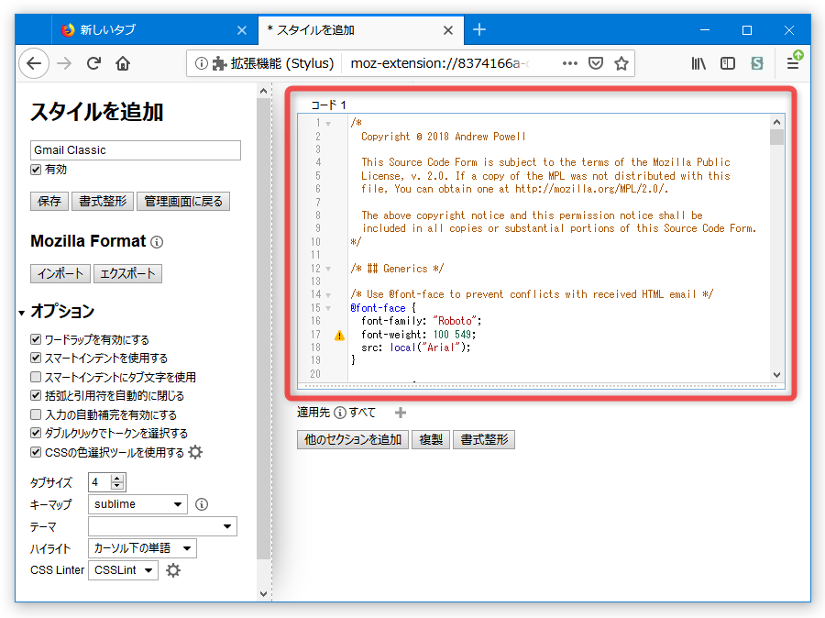Fold code at line 14 arrow
The image size is (825, 618).
tap(328, 294)
